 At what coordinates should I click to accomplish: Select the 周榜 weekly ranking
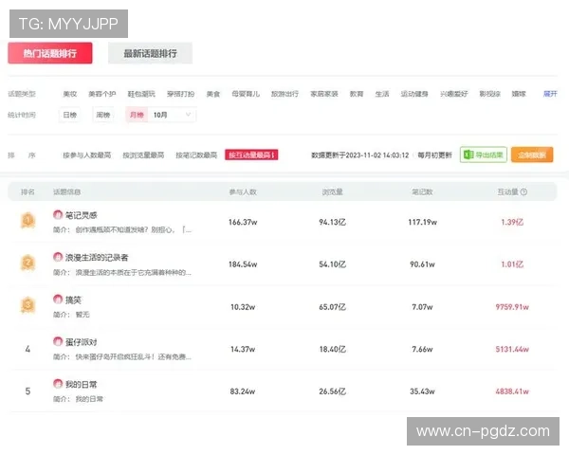tap(103, 115)
